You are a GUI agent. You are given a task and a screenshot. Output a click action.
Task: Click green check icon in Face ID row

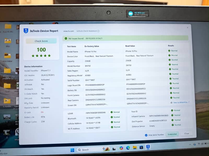(172, 110)
